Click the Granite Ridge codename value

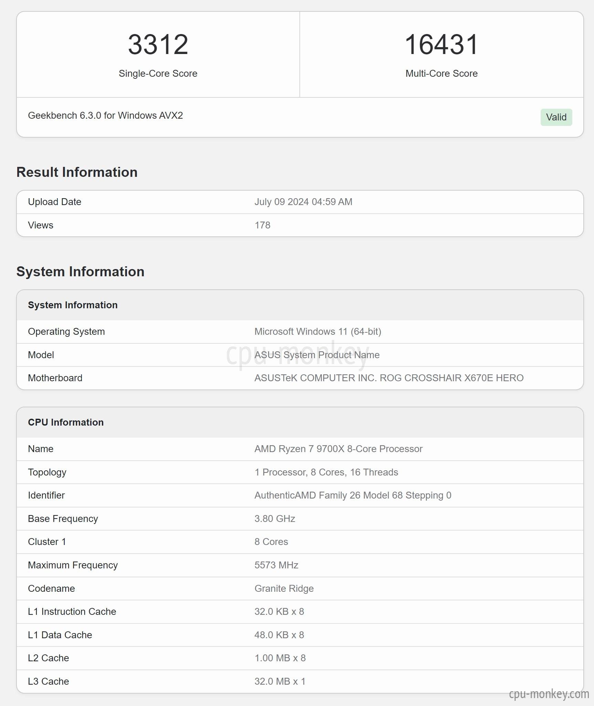point(284,589)
